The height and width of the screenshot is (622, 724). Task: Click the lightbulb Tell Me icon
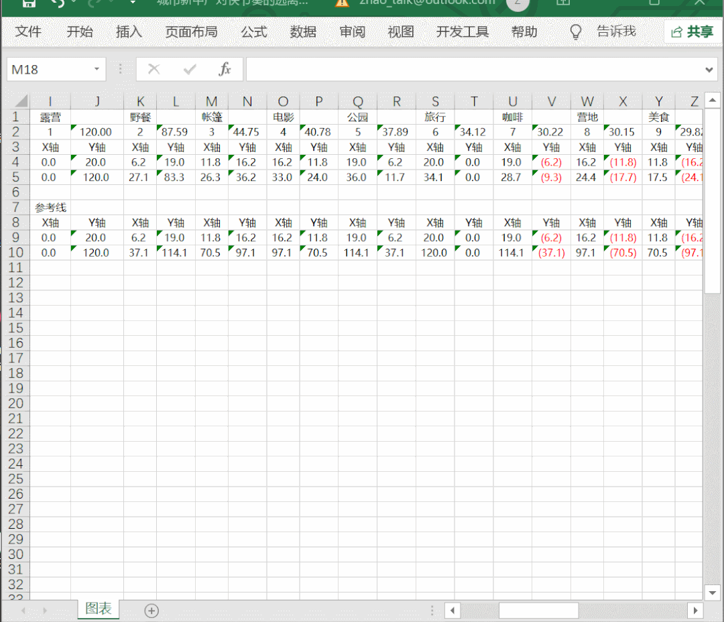pos(575,32)
